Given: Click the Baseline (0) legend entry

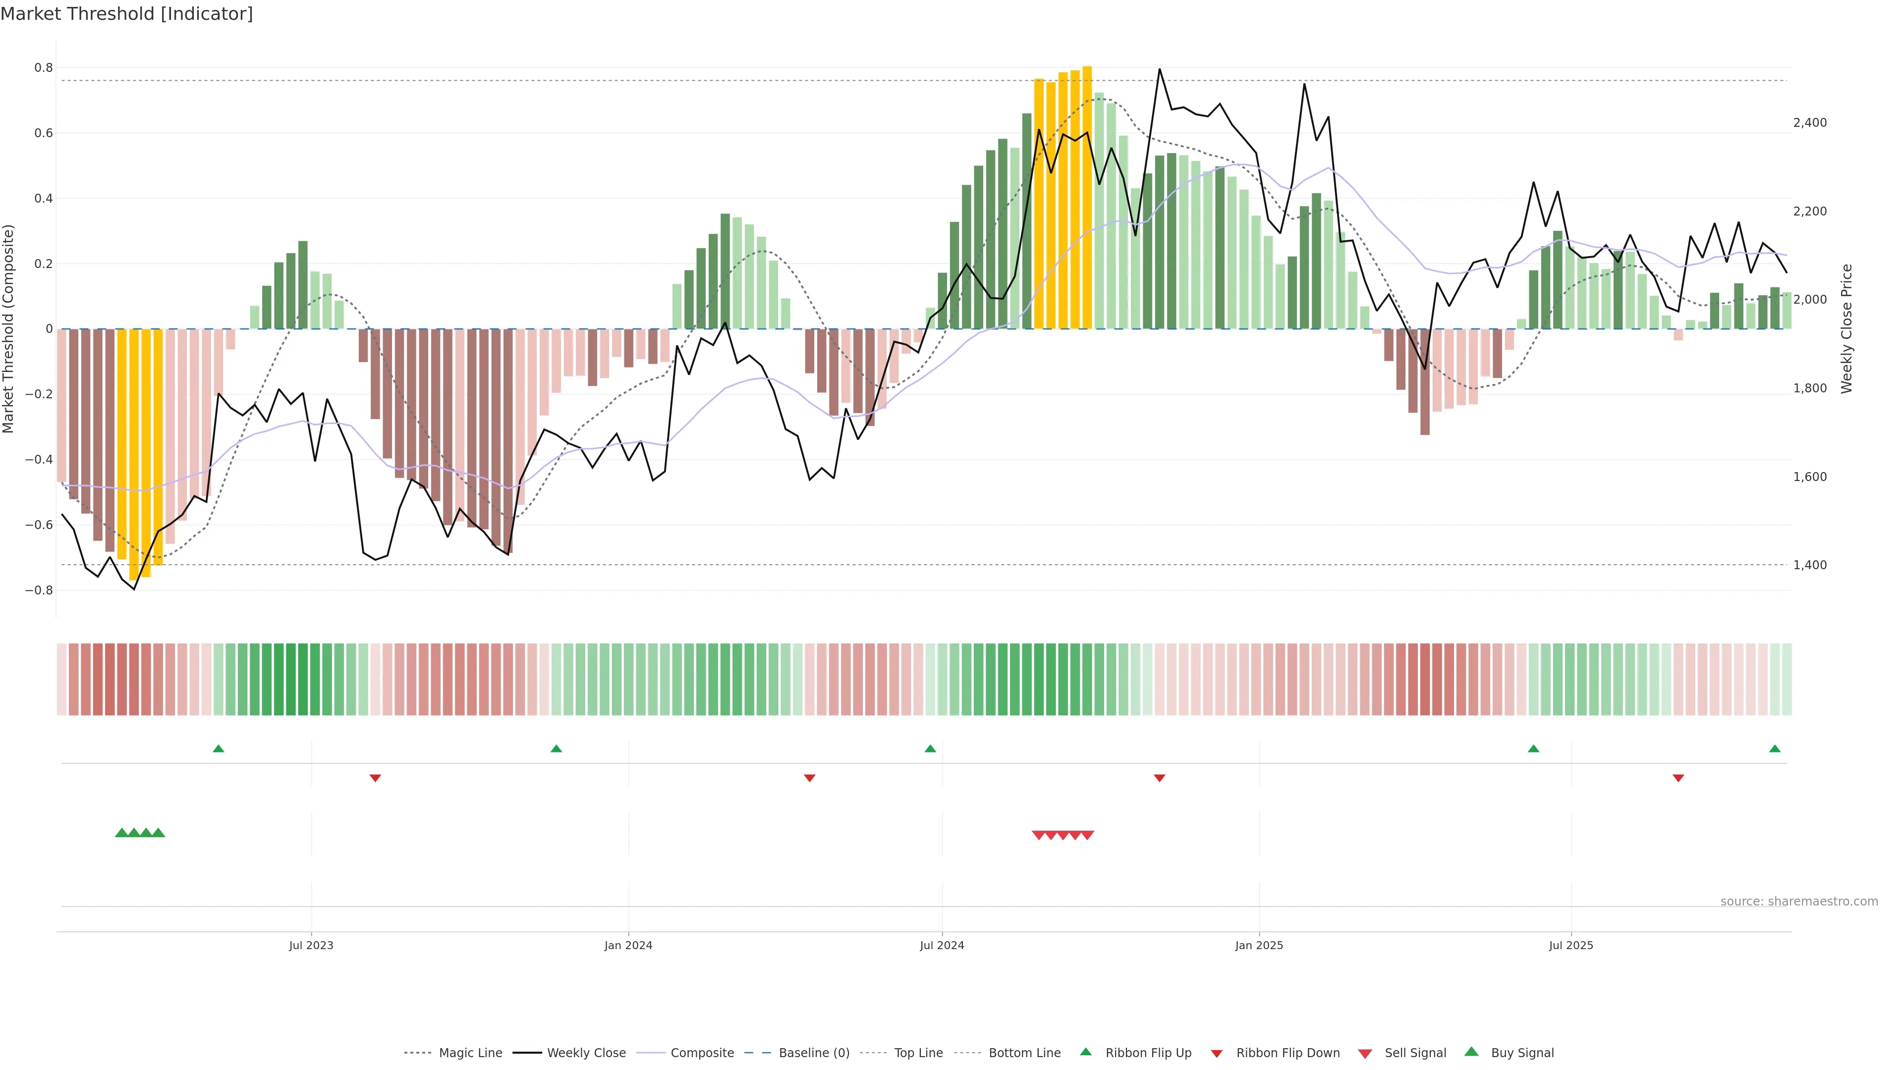Looking at the screenshot, I should [x=813, y=1052].
